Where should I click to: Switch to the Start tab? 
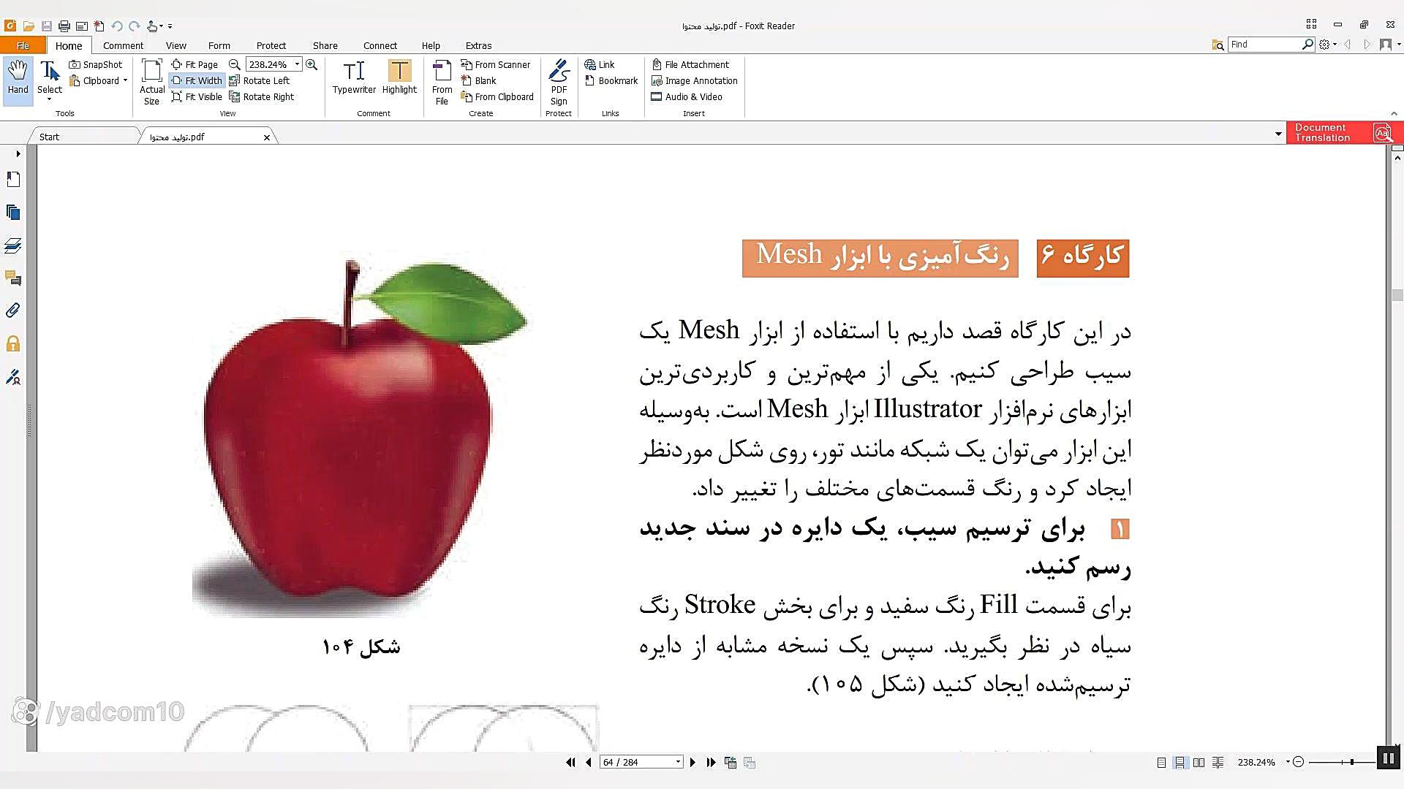[x=50, y=137]
